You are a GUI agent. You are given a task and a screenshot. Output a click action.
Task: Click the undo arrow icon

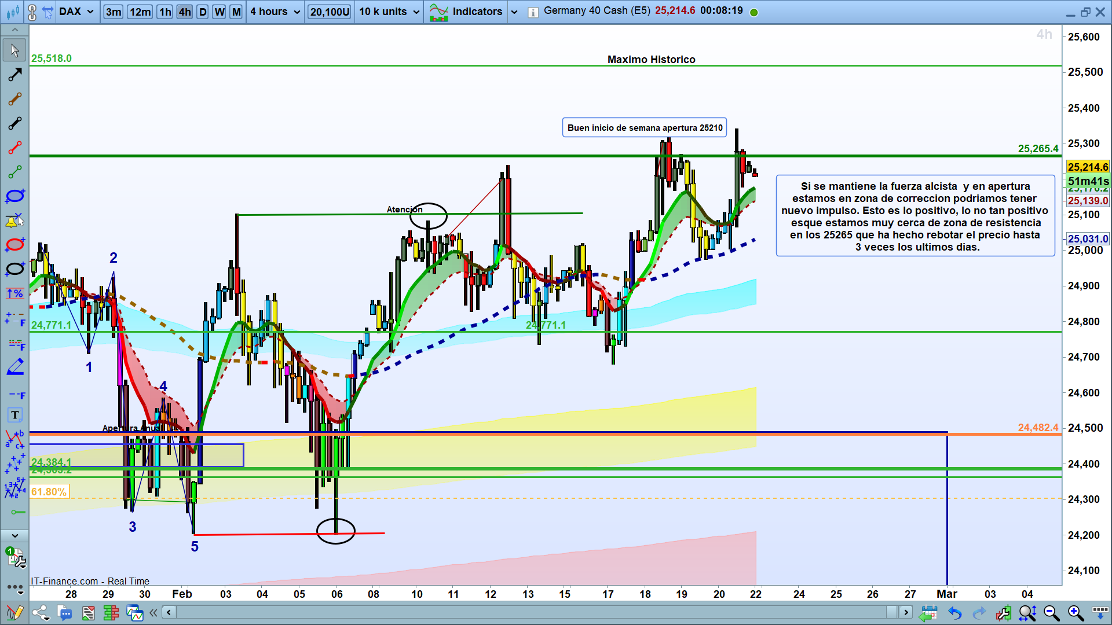click(x=954, y=613)
